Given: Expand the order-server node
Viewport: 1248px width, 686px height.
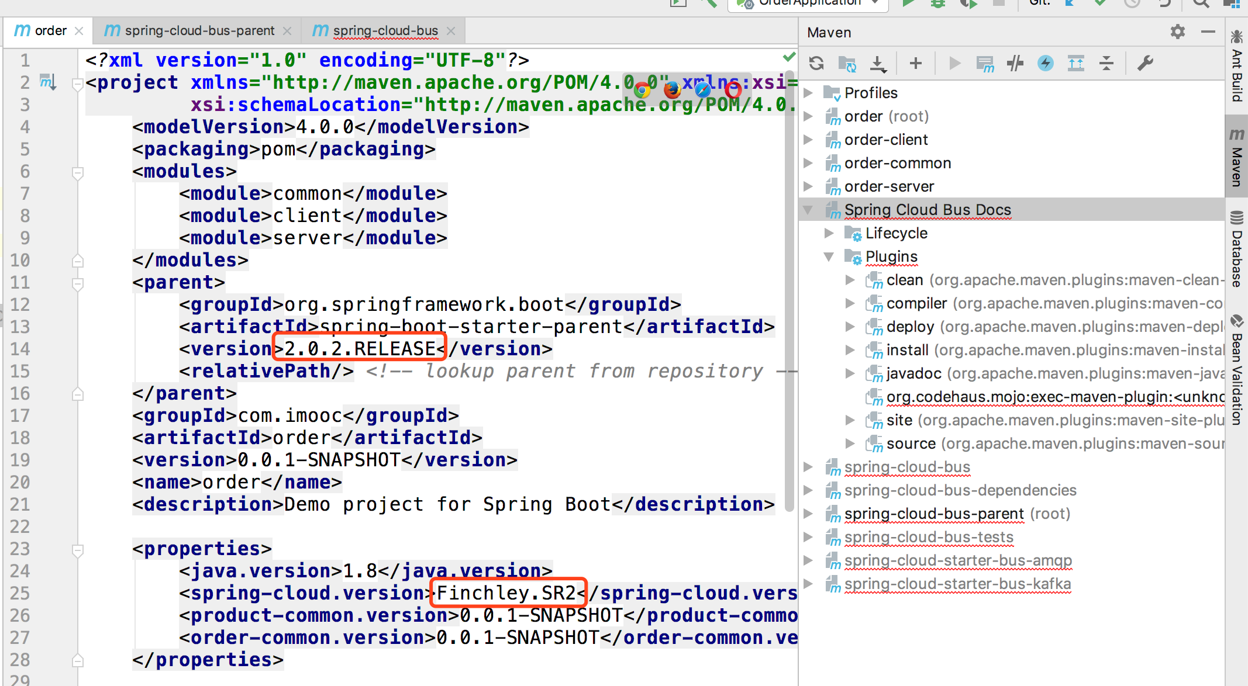Looking at the screenshot, I should (x=808, y=186).
